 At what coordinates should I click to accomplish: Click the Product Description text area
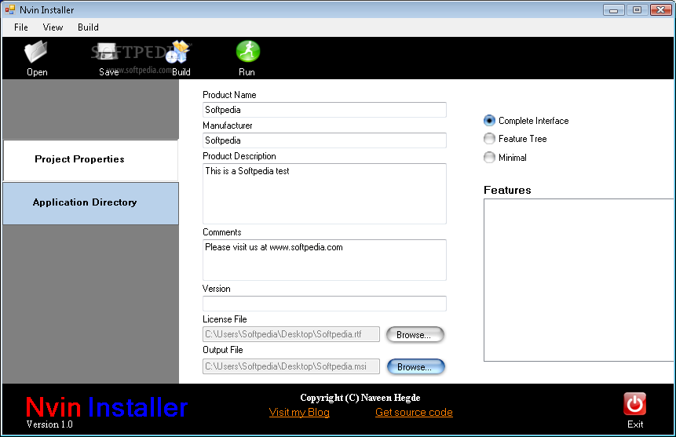click(324, 194)
